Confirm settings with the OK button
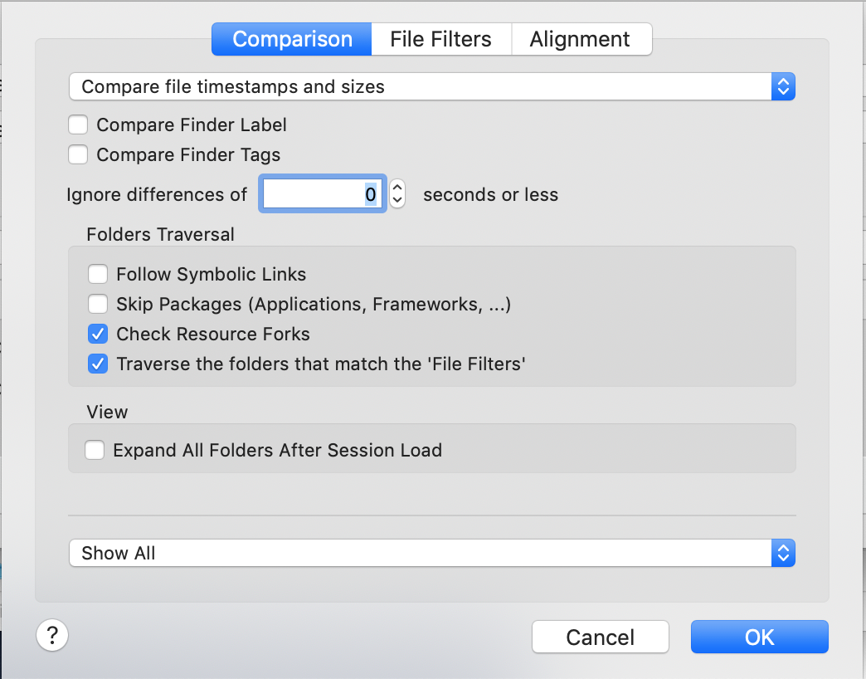 759,637
